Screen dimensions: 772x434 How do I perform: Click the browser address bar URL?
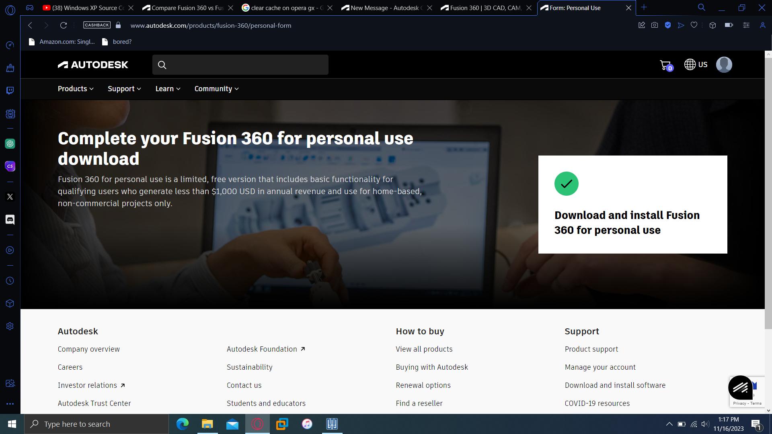pos(211,25)
